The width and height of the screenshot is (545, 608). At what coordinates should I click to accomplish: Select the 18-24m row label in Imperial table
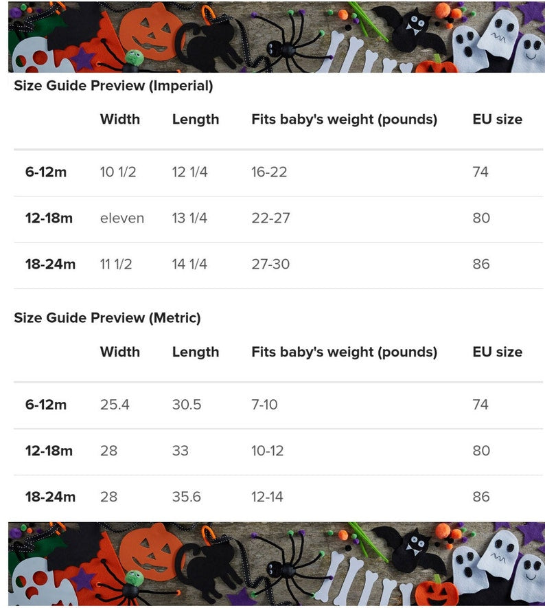[x=50, y=264]
